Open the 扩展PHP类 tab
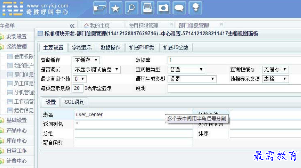 (x=142, y=48)
